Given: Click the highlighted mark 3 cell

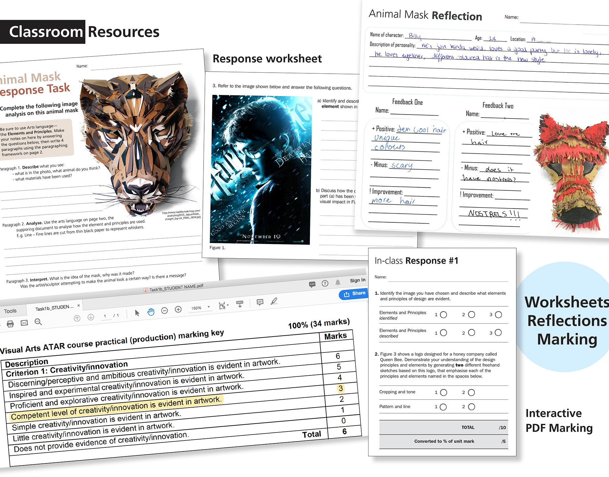Looking at the screenshot, I should (341, 388).
